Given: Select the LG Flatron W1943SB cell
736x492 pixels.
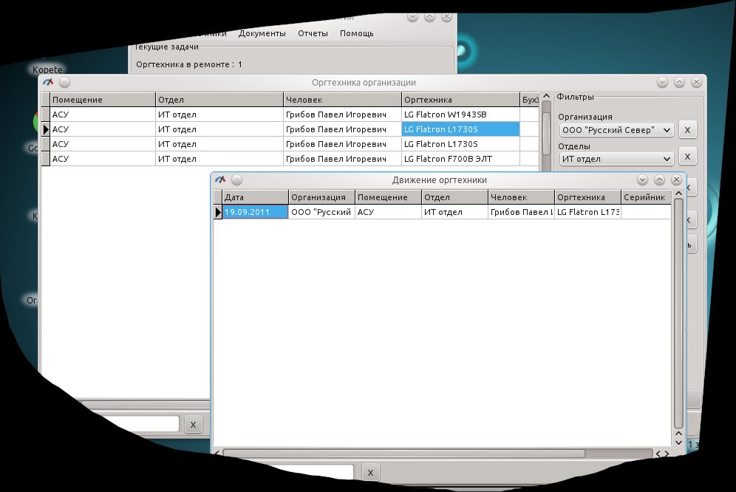Looking at the screenshot, I should coord(460,115).
